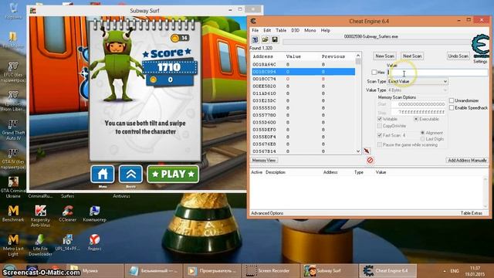Open Cheat Engine Settings logo

click(480, 47)
